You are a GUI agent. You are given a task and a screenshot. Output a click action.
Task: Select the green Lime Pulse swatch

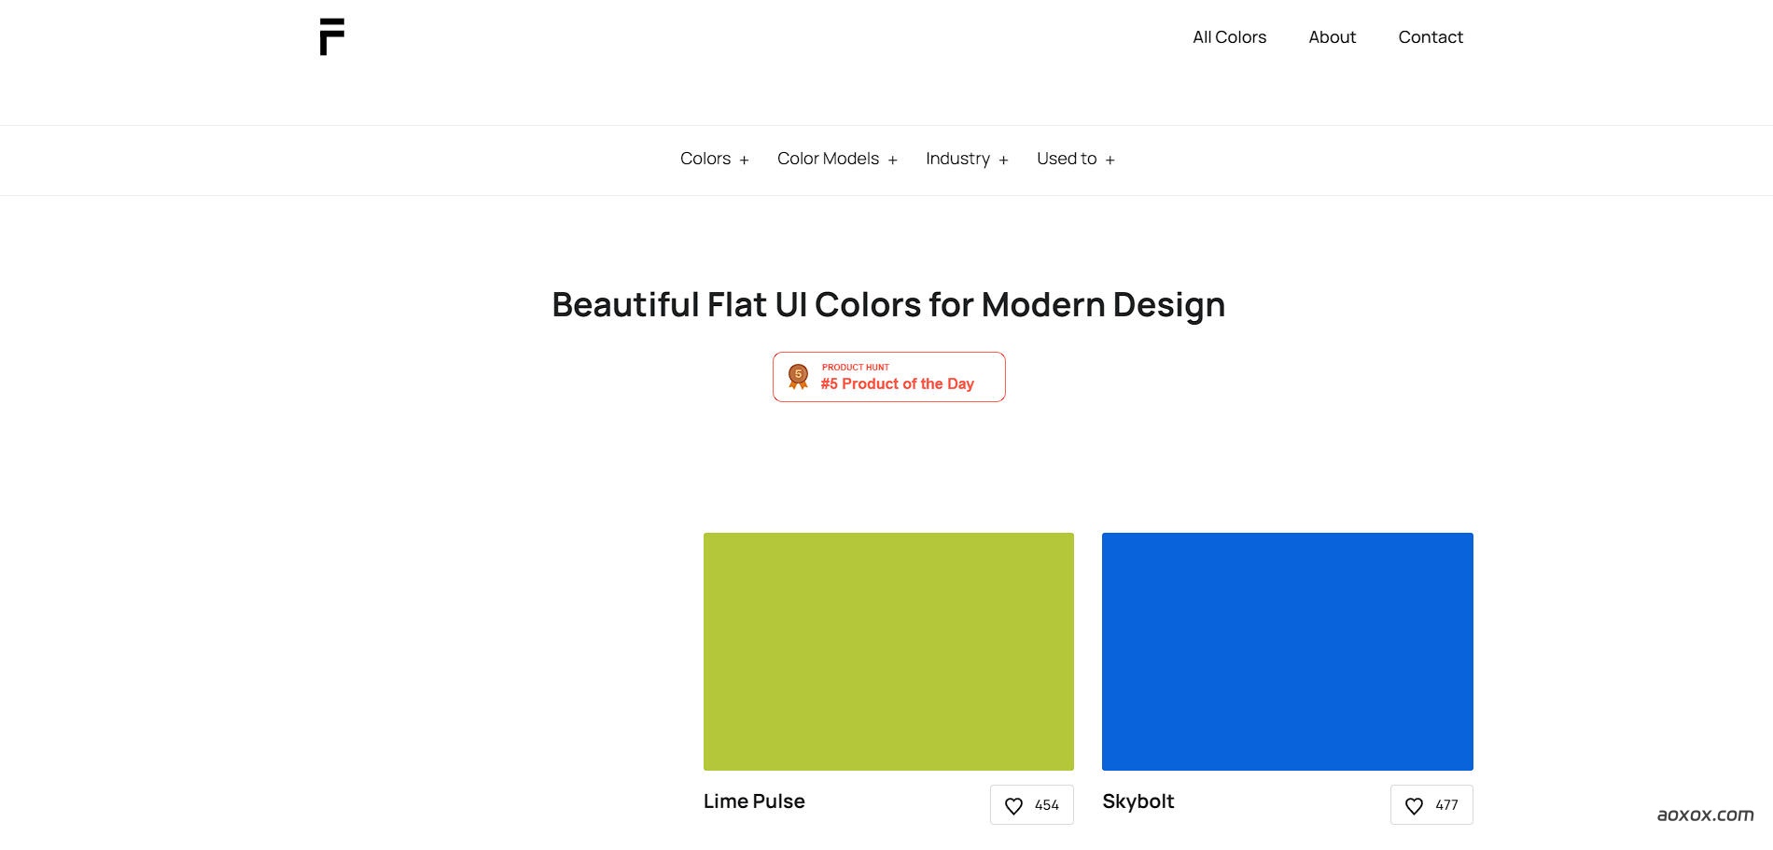888,651
